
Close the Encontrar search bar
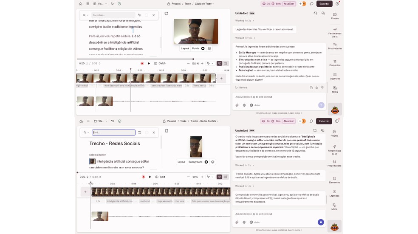(x=153, y=15)
